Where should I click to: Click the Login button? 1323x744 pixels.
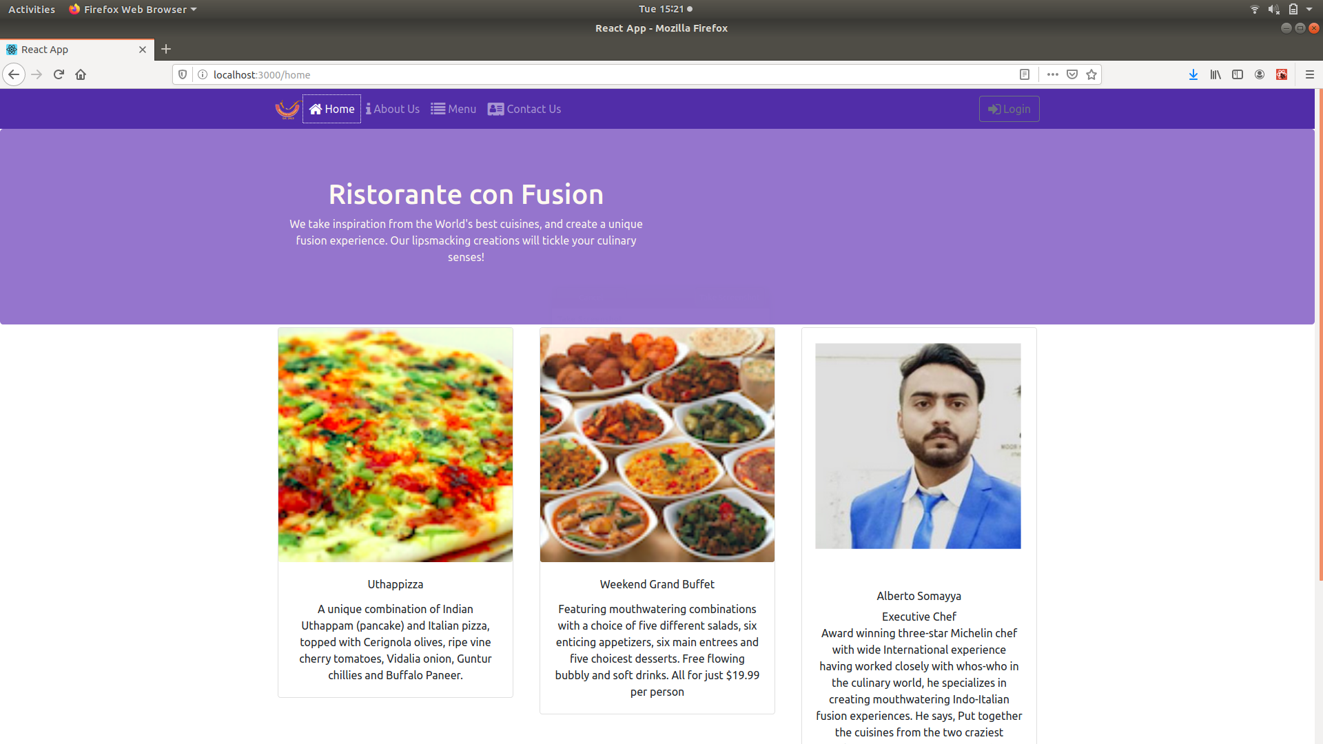click(x=1009, y=109)
